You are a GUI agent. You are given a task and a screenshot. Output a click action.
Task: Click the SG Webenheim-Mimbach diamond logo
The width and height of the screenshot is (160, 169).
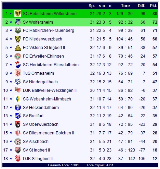[x=18, y=99]
